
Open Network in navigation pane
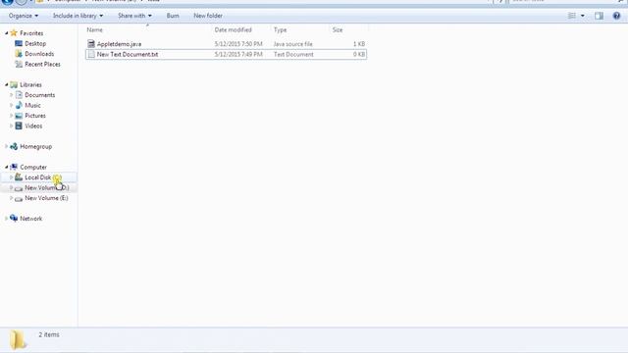click(x=30, y=219)
